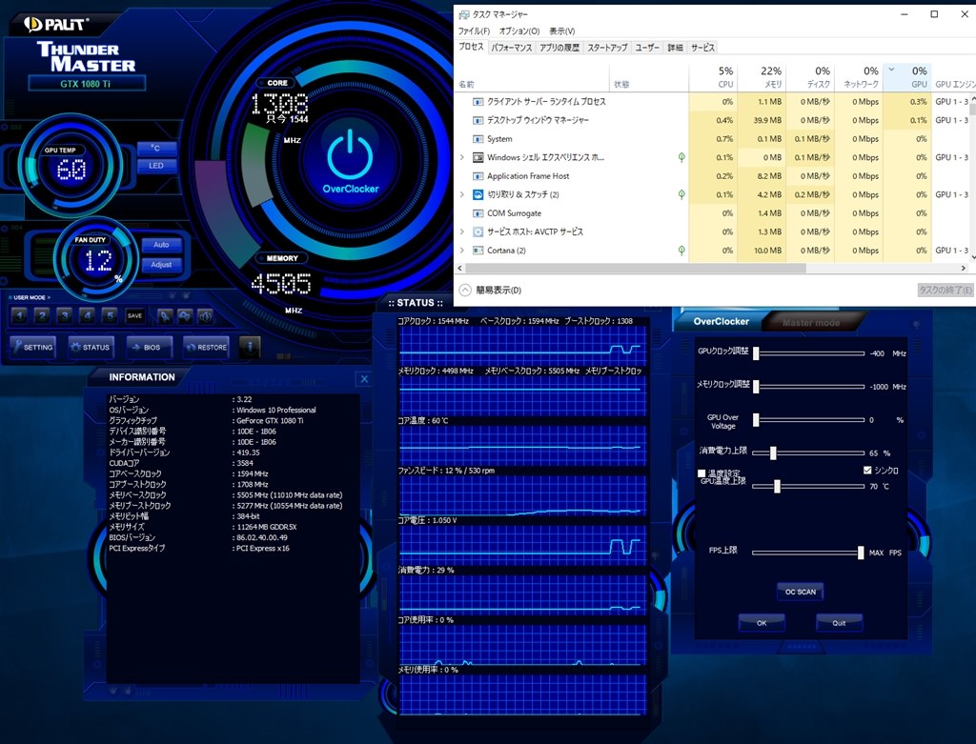Click the BIOS button
The image size is (976, 744).
[x=148, y=347]
